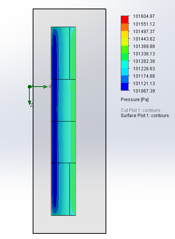Select the red color band in legend
This screenshot has height=239, width=175.
124,19
